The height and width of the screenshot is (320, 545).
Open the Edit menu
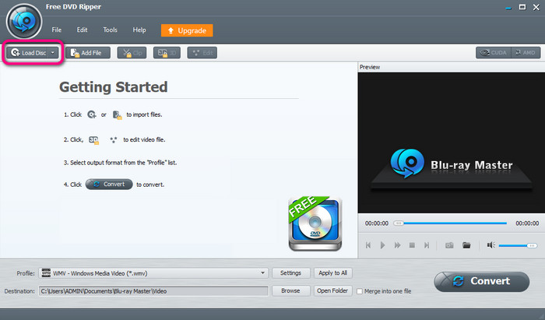coord(82,30)
